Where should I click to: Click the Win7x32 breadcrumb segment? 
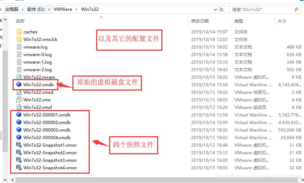point(90,9)
